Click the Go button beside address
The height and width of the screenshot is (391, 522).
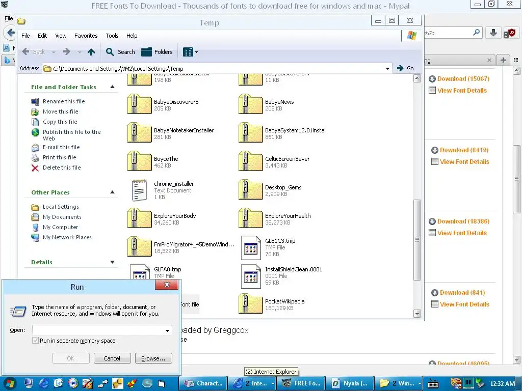click(x=405, y=68)
